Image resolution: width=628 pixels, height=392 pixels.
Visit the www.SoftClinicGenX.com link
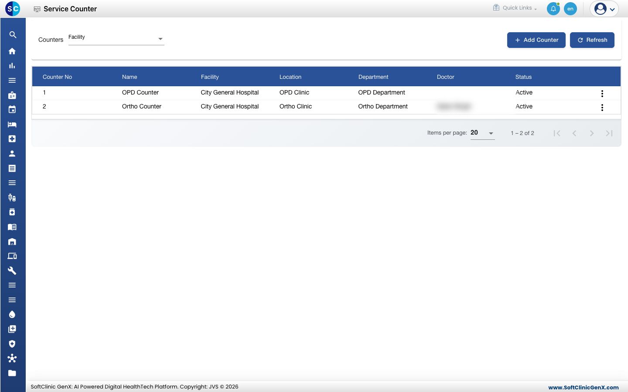[584, 387]
